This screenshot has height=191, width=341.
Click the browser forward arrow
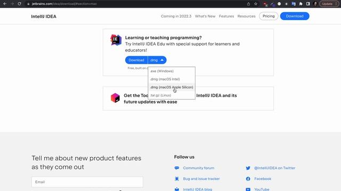12,4
